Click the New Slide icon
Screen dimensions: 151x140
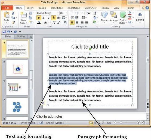pyautogui.click(x=24, y=15)
